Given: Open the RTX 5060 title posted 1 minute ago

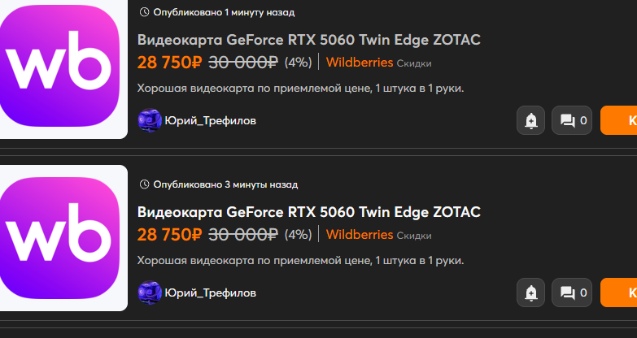Looking at the screenshot, I should 309,41.
